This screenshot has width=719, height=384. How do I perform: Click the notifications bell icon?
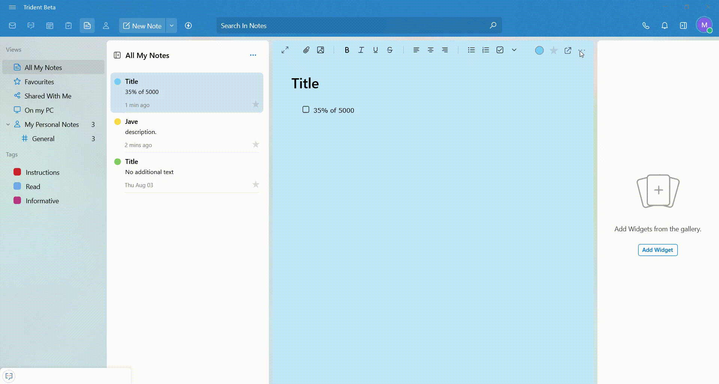[x=664, y=26]
